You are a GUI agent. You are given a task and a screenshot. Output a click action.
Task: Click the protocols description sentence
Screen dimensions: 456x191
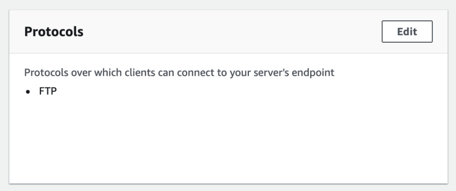[x=180, y=75]
